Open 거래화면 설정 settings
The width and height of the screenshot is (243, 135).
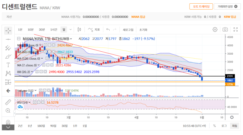coord(227,6)
